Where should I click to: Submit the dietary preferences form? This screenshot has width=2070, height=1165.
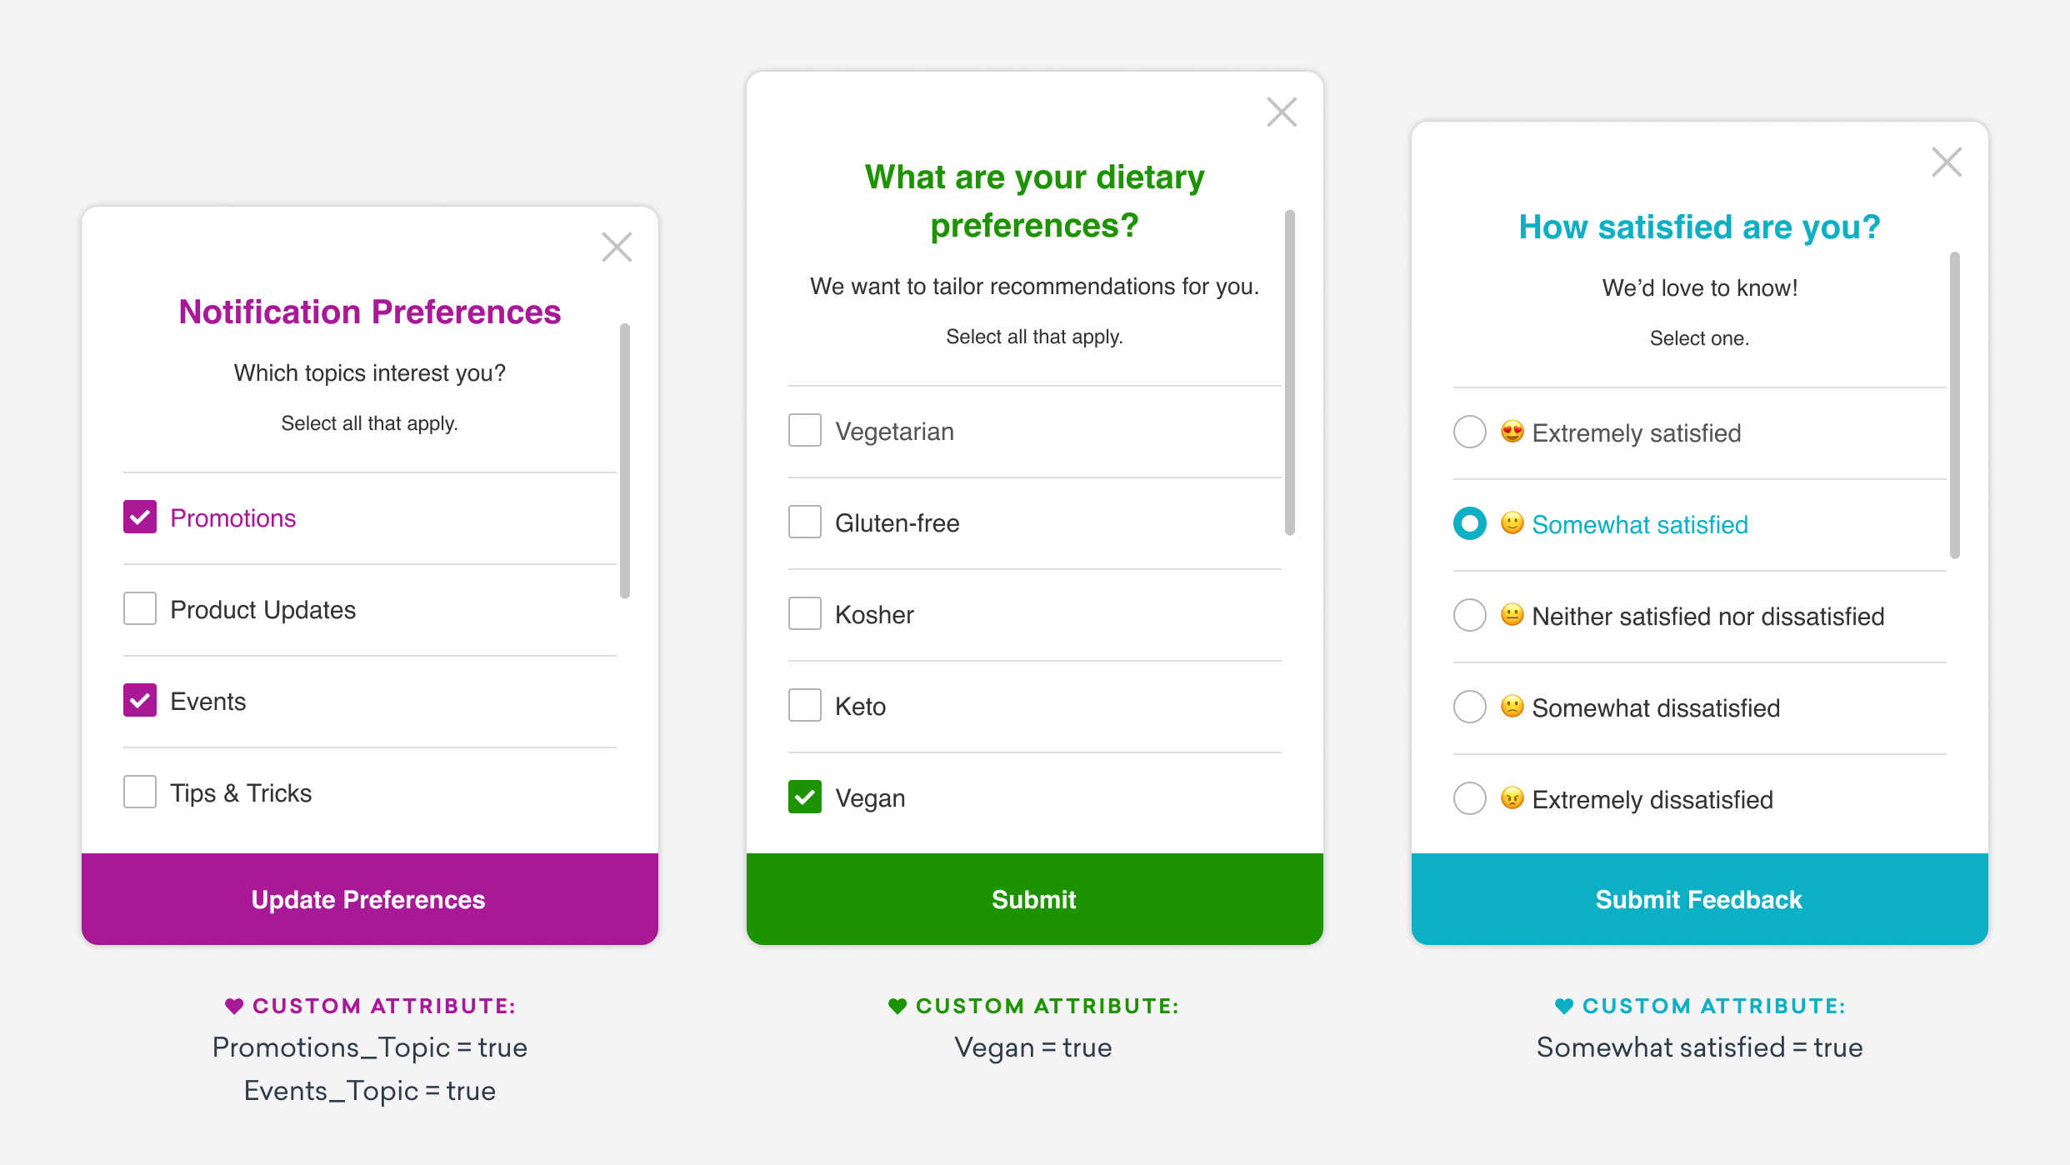1035,897
